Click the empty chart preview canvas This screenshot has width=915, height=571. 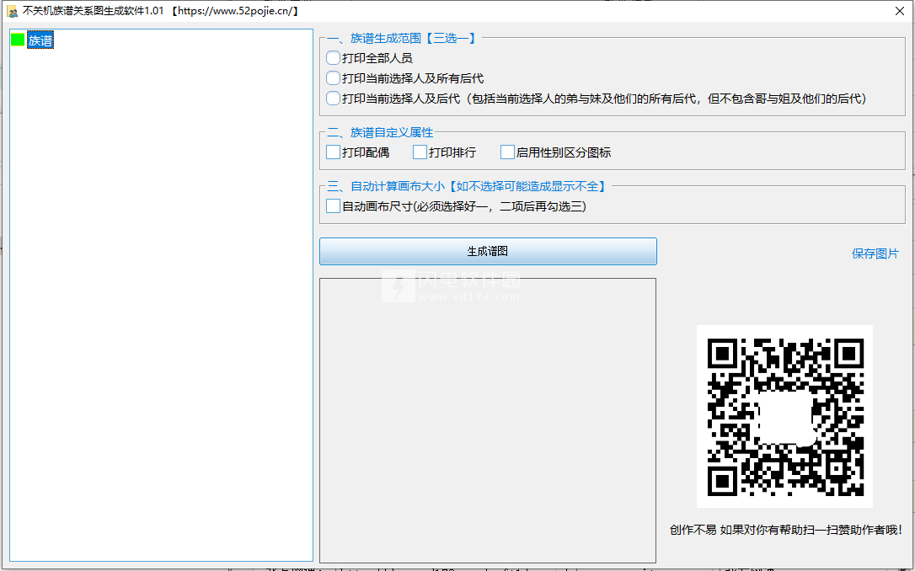(x=488, y=420)
